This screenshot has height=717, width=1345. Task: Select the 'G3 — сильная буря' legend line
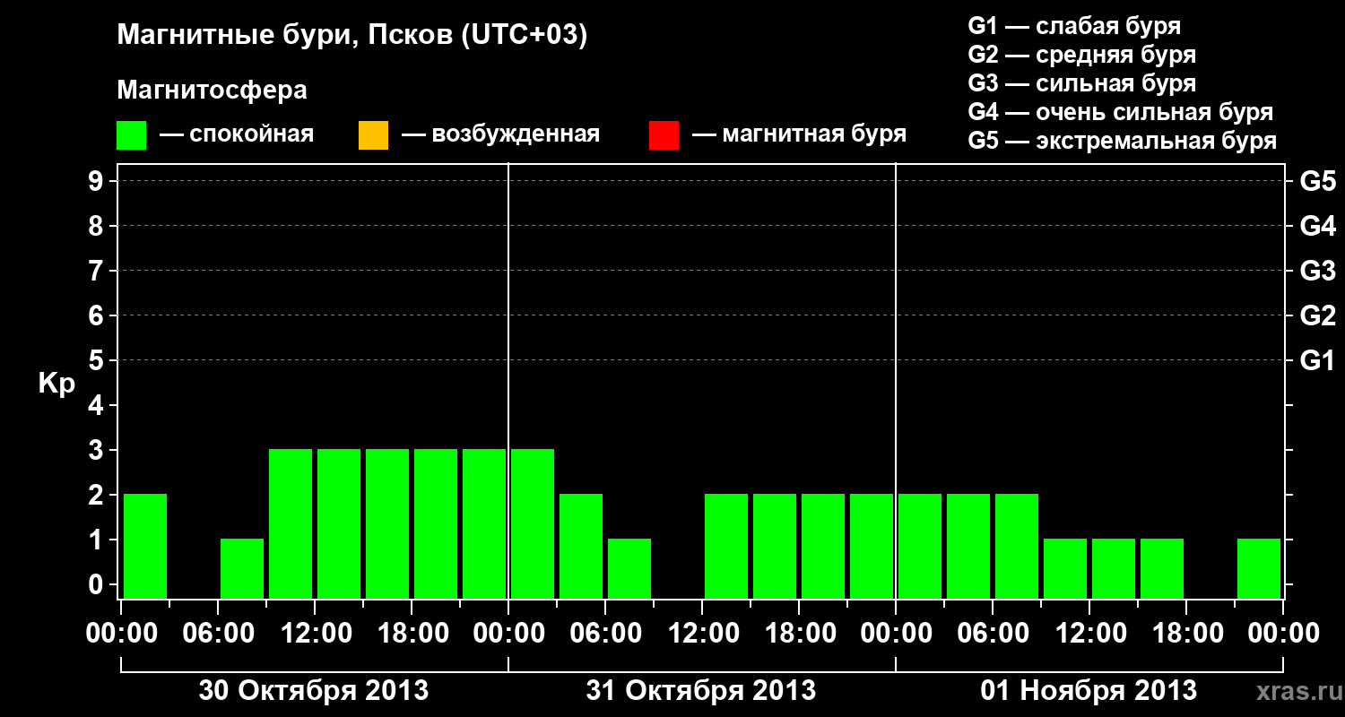pos(1082,83)
